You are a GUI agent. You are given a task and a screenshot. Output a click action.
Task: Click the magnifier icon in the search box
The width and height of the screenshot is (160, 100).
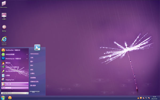pos(27,93)
